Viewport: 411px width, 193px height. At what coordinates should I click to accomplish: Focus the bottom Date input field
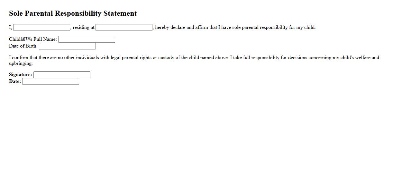click(x=50, y=82)
